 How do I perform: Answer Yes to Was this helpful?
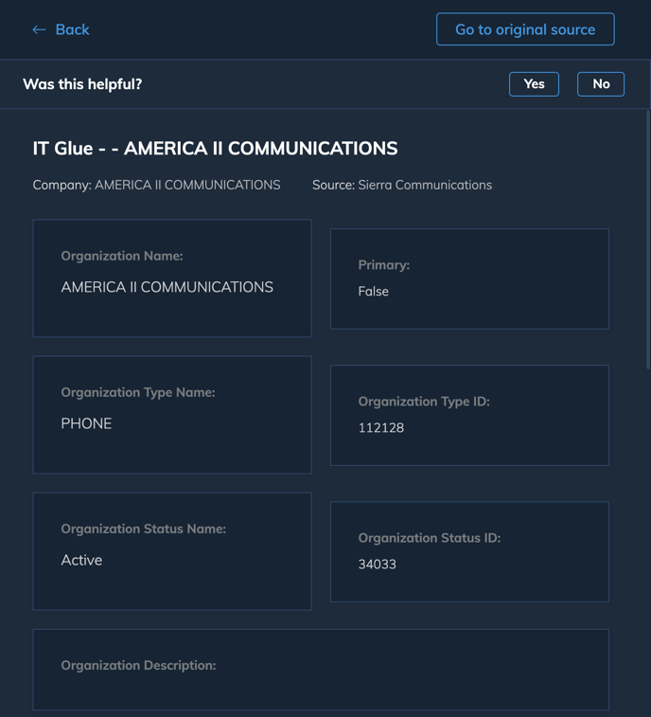click(x=534, y=84)
